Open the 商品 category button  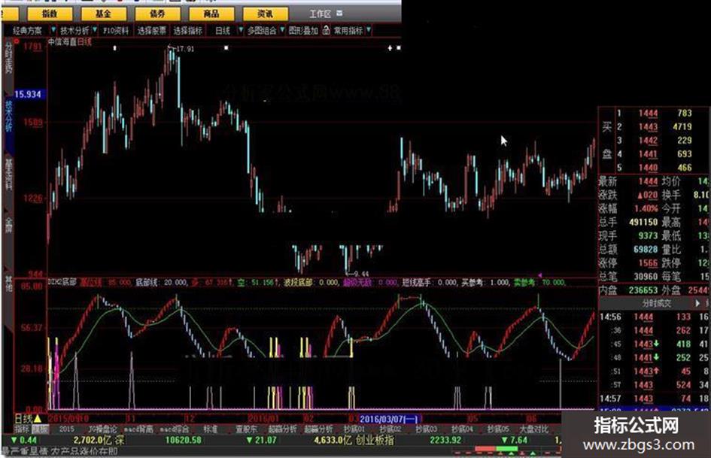coord(211,14)
